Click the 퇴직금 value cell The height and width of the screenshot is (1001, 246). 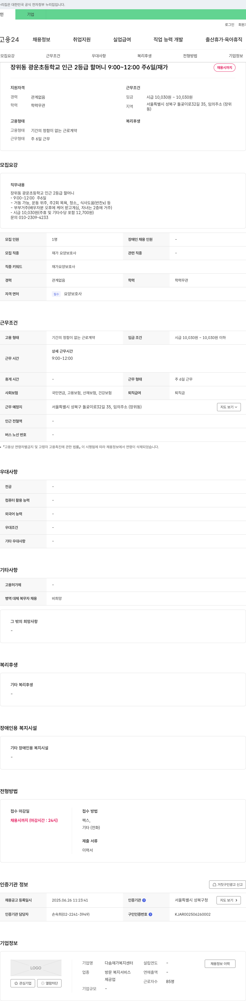[180, 393]
